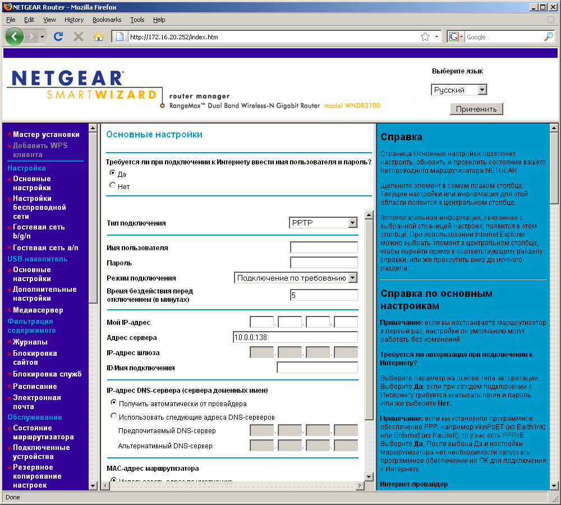
Task: Open Мастер установки in the sidebar
Action: (46, 134)
